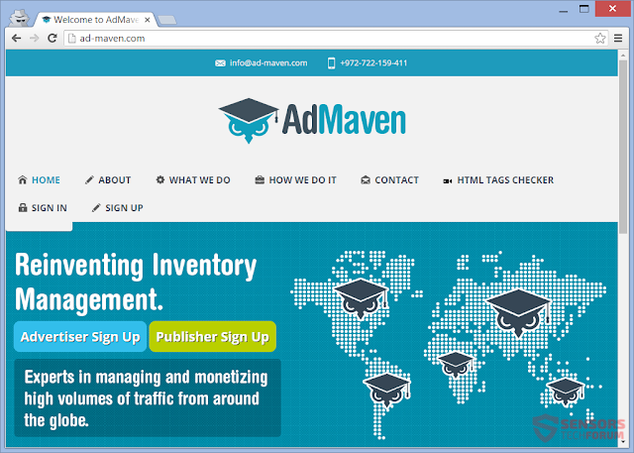Click the Publisher Sign Up button
Screen dimensions: 634x453
[213, 336]
